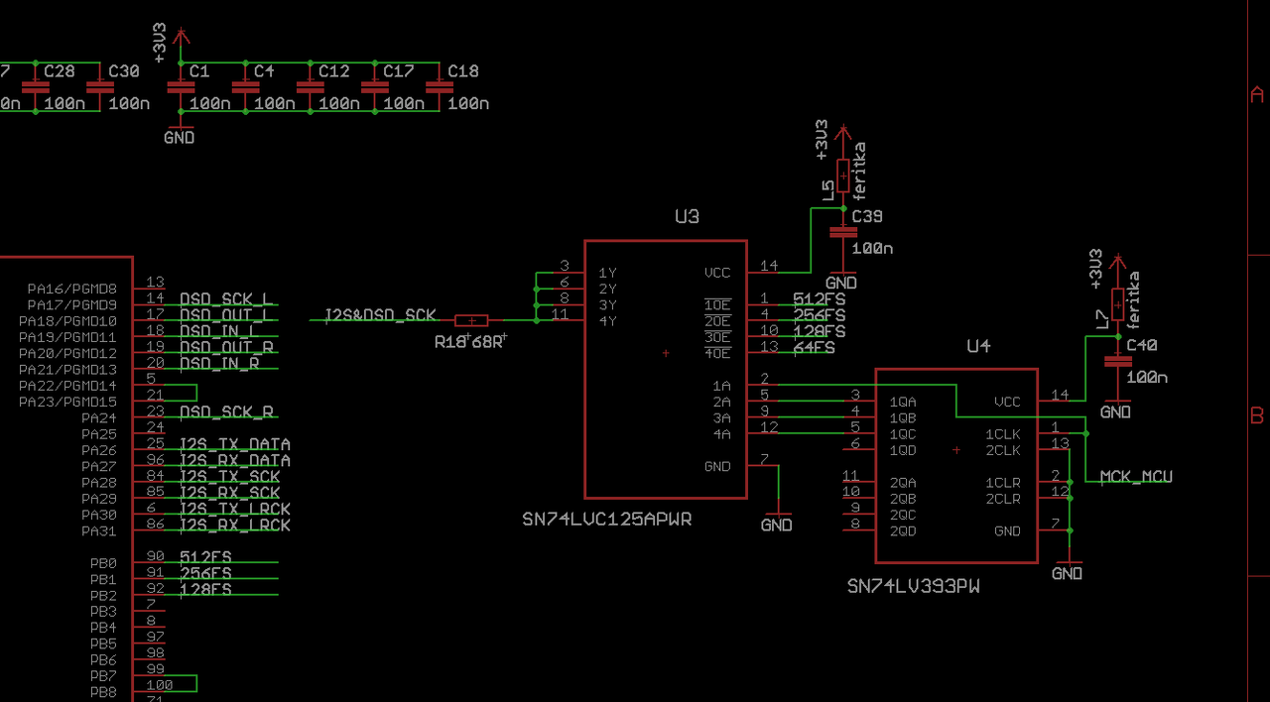Select the C18 capacitor symbol

click(439, 87)
